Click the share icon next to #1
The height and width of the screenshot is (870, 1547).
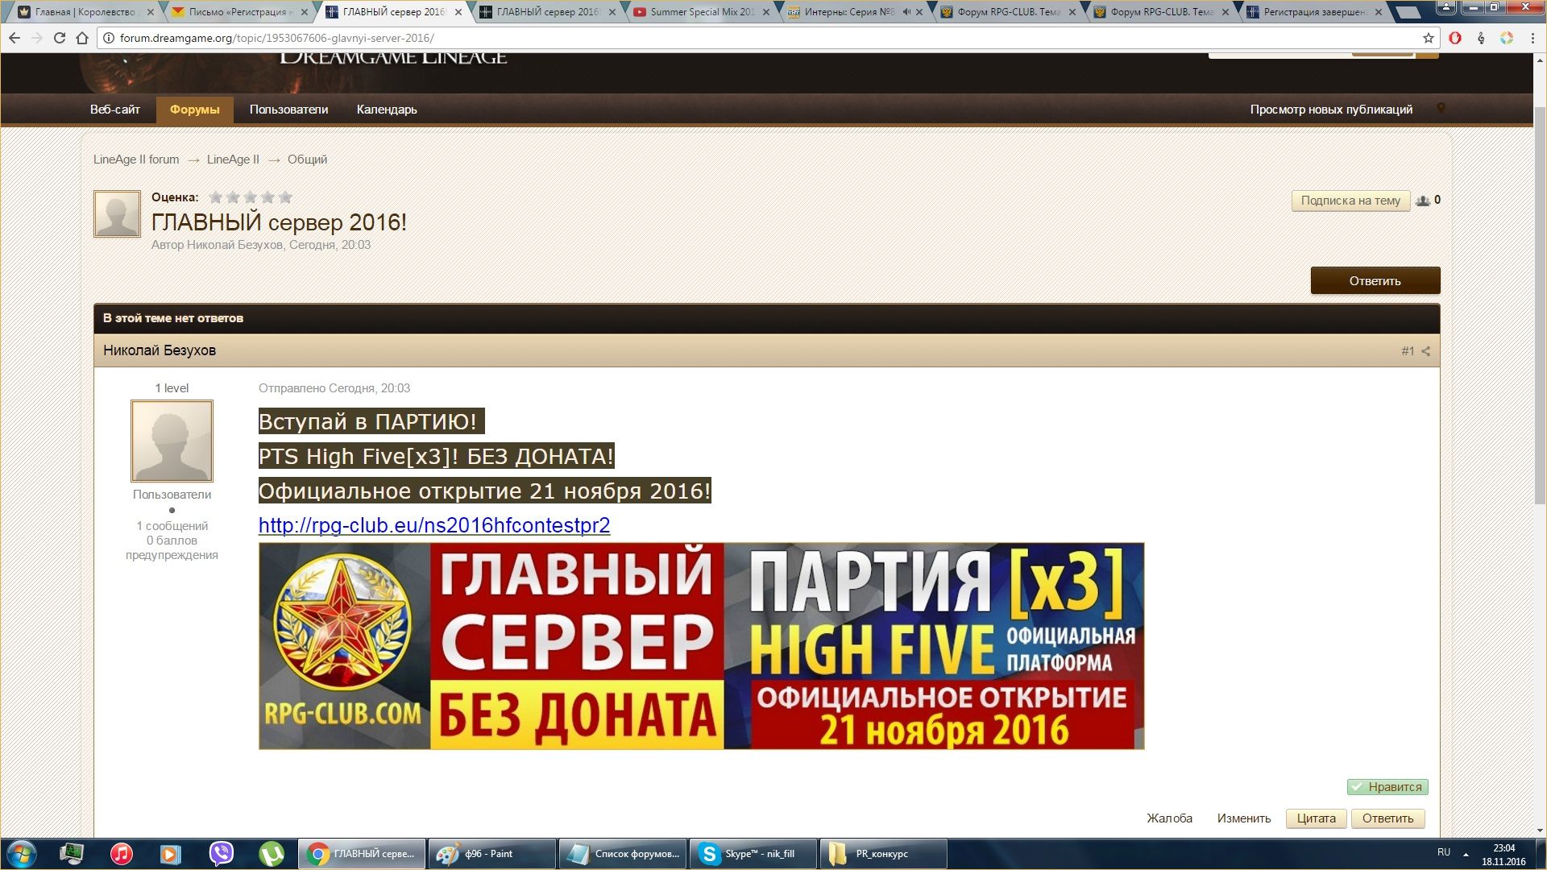[x=1426, y=351]
